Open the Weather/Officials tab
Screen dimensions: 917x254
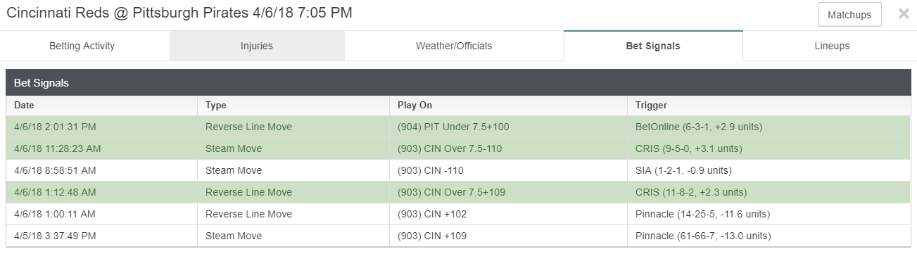(x=454, y=46)
